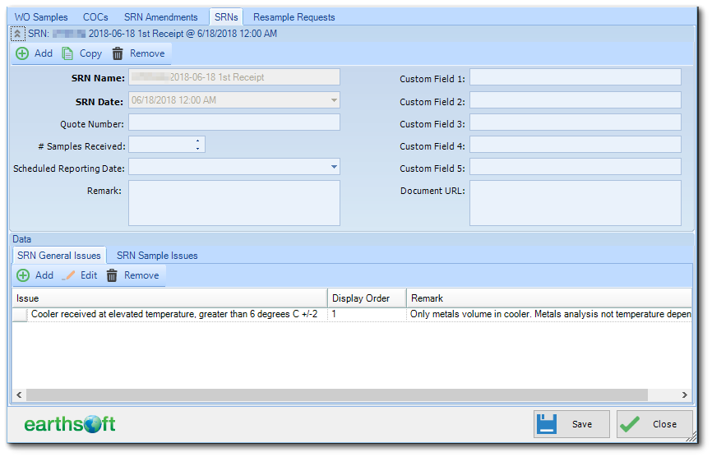712x457 pixels.
Task: Switch to the COCs tab
Action: [95, 17]
